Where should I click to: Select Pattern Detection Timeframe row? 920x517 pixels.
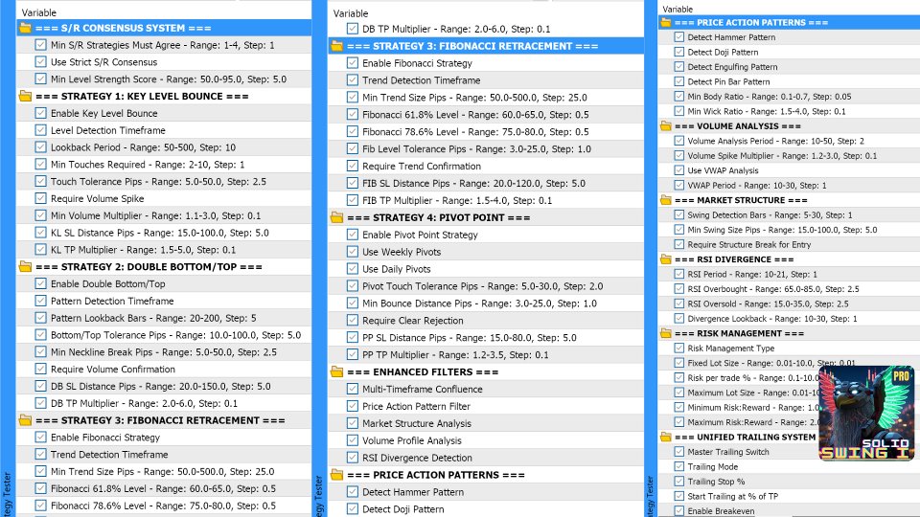[164, 301]
